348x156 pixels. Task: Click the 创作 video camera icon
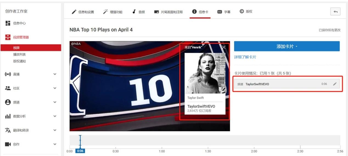point(8,144)
